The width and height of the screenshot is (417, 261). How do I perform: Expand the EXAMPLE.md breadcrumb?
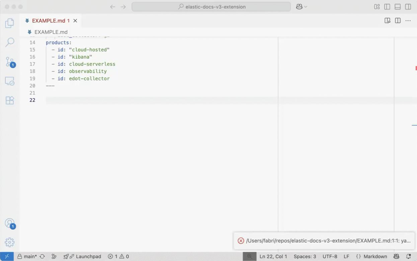48,32
